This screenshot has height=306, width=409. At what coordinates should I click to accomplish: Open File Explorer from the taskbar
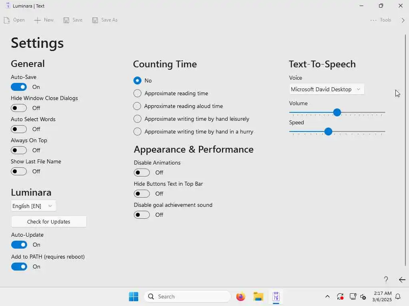pyautogui.click(x=258, y=296)
